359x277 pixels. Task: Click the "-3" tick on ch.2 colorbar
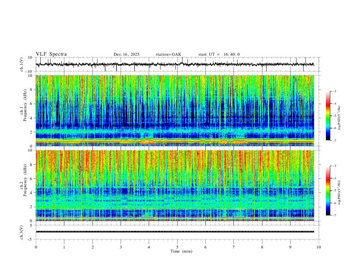(x=335, y=166)
